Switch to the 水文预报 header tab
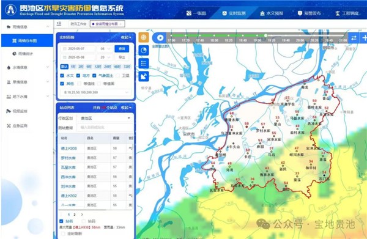The width and height of the screenshot is (367, 239). pos(272,13)
